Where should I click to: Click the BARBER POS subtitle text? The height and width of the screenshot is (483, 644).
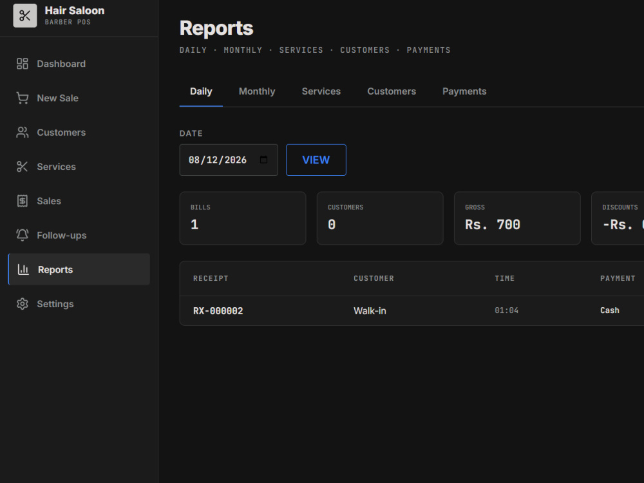click(68, 22)
